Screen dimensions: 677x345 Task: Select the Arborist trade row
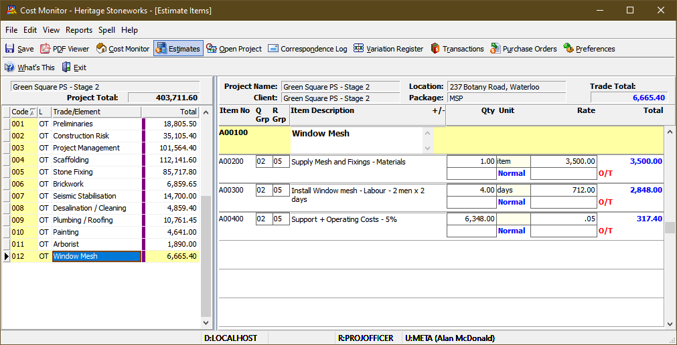pyautogui.click(x=100, y=244)
